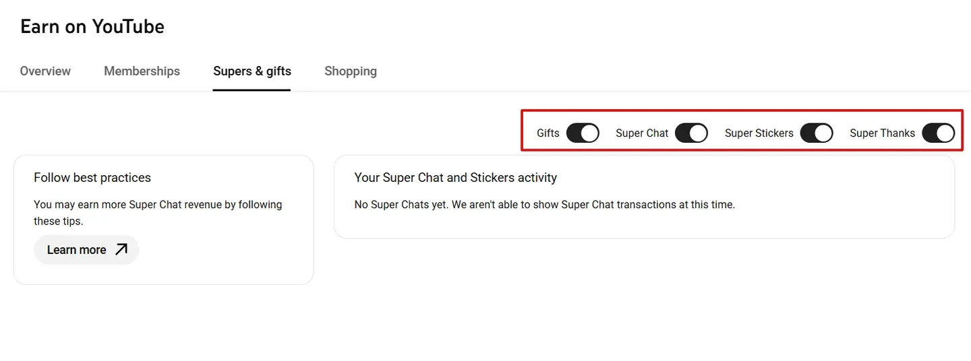Click the Follow best practices card title
This screenshot has width=971, height=361.
point(92,178)
